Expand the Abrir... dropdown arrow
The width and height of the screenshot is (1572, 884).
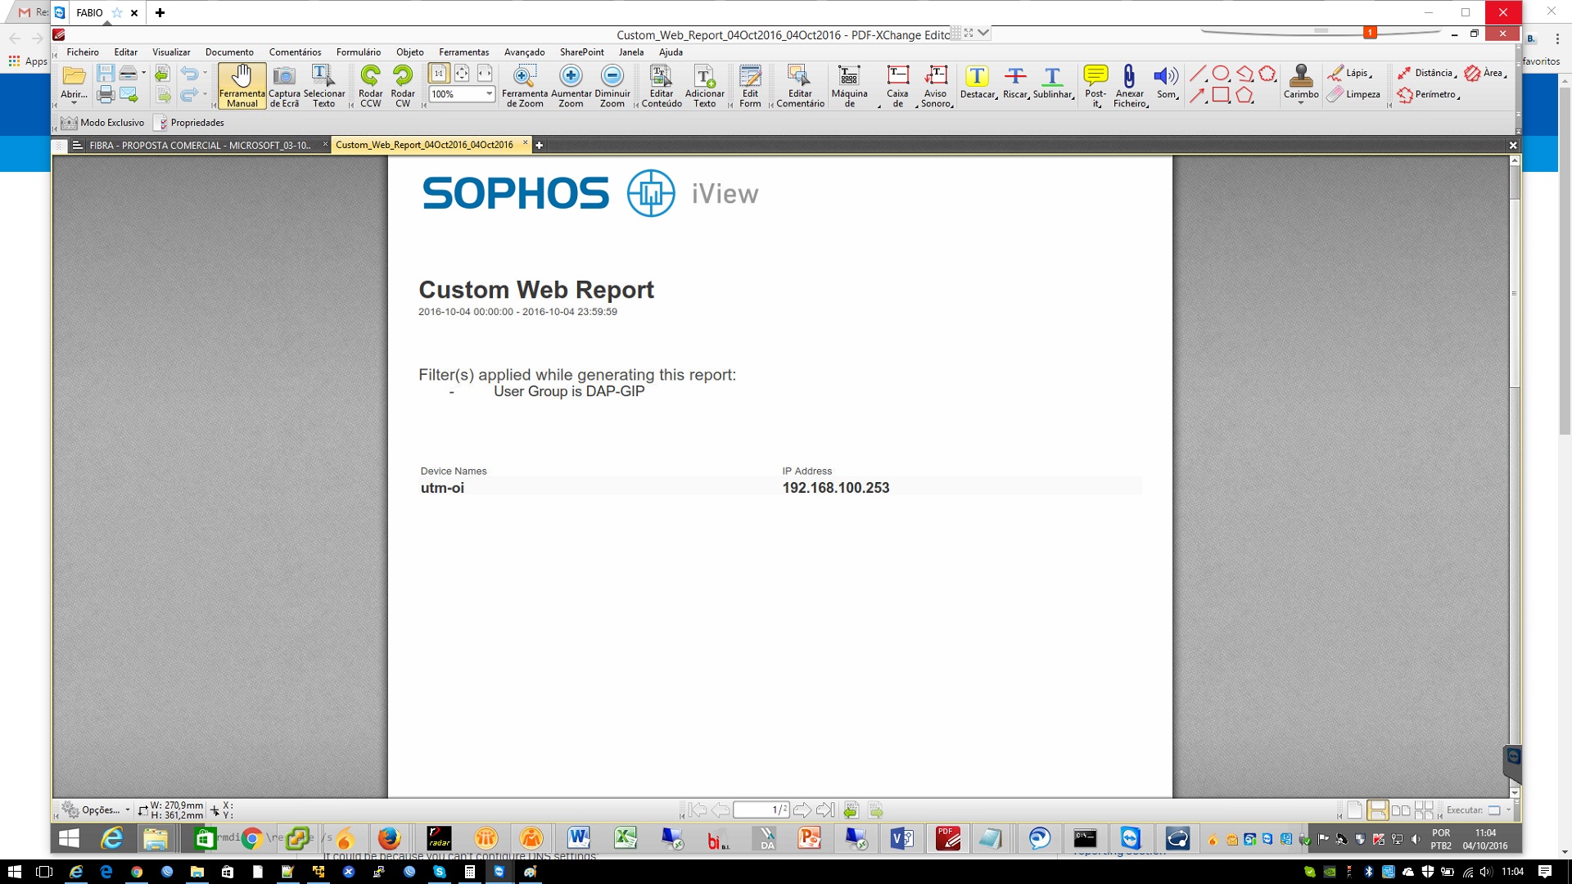point(74,104)
